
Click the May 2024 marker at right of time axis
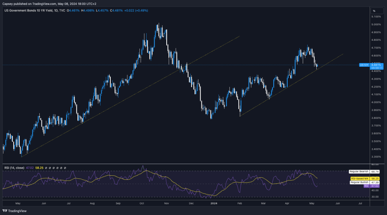coord(313,203)
